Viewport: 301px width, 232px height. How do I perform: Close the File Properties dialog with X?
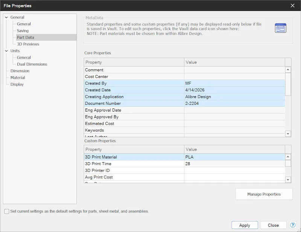(292, 6)
